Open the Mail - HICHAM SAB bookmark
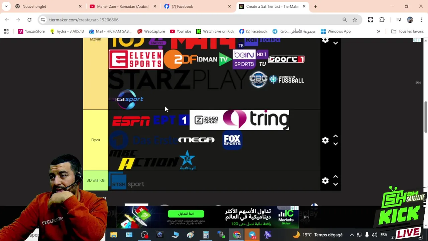The height and width of the screenshot is (241, 428). point(110,31)
